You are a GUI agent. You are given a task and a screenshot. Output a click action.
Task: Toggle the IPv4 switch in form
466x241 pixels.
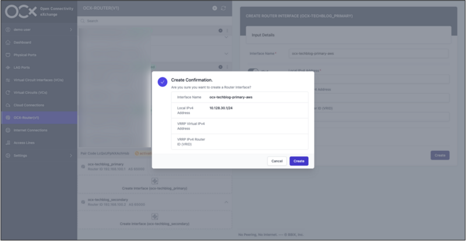pos(253,70)
